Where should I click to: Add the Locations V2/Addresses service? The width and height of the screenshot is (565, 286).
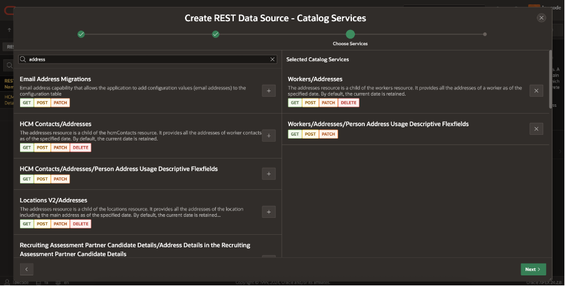(268, 212)
